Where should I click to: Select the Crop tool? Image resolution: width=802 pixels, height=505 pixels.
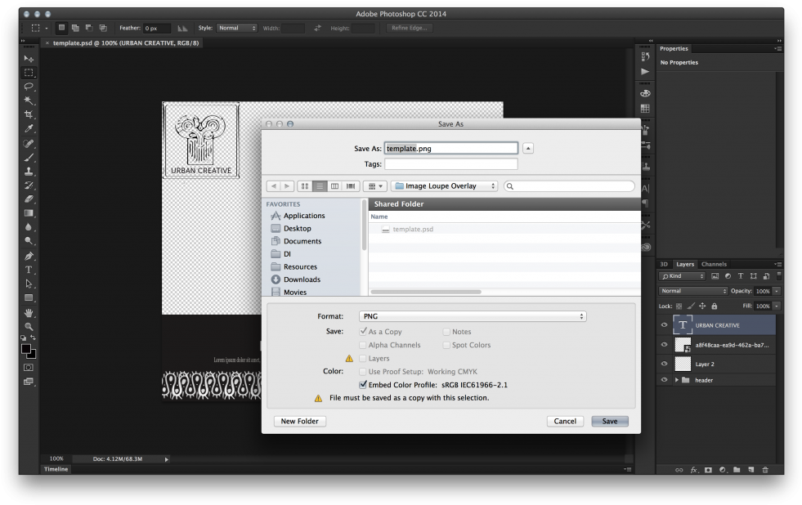click(x=29, y=114)
